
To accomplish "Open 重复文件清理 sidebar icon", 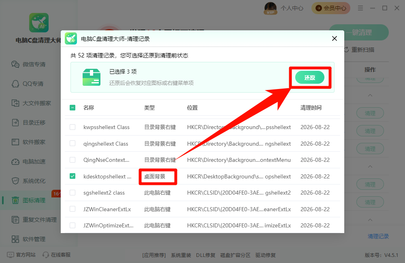I will 15,220.
